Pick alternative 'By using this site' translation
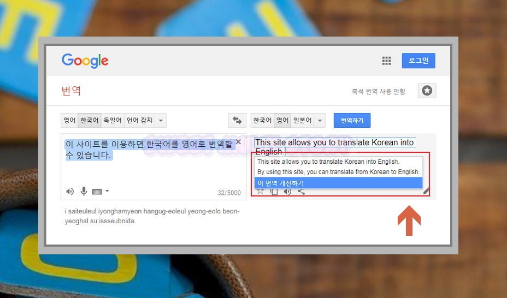Viewport: 507px width, 298px height. click(339, 172)
